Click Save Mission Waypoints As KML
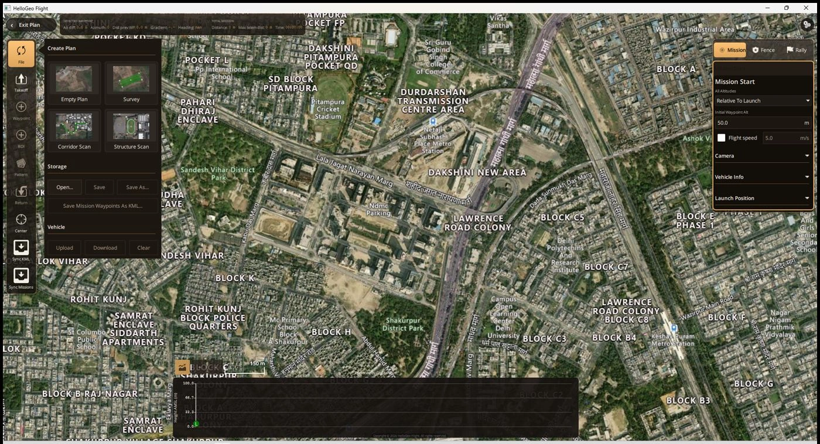 [x=102, y=206]
